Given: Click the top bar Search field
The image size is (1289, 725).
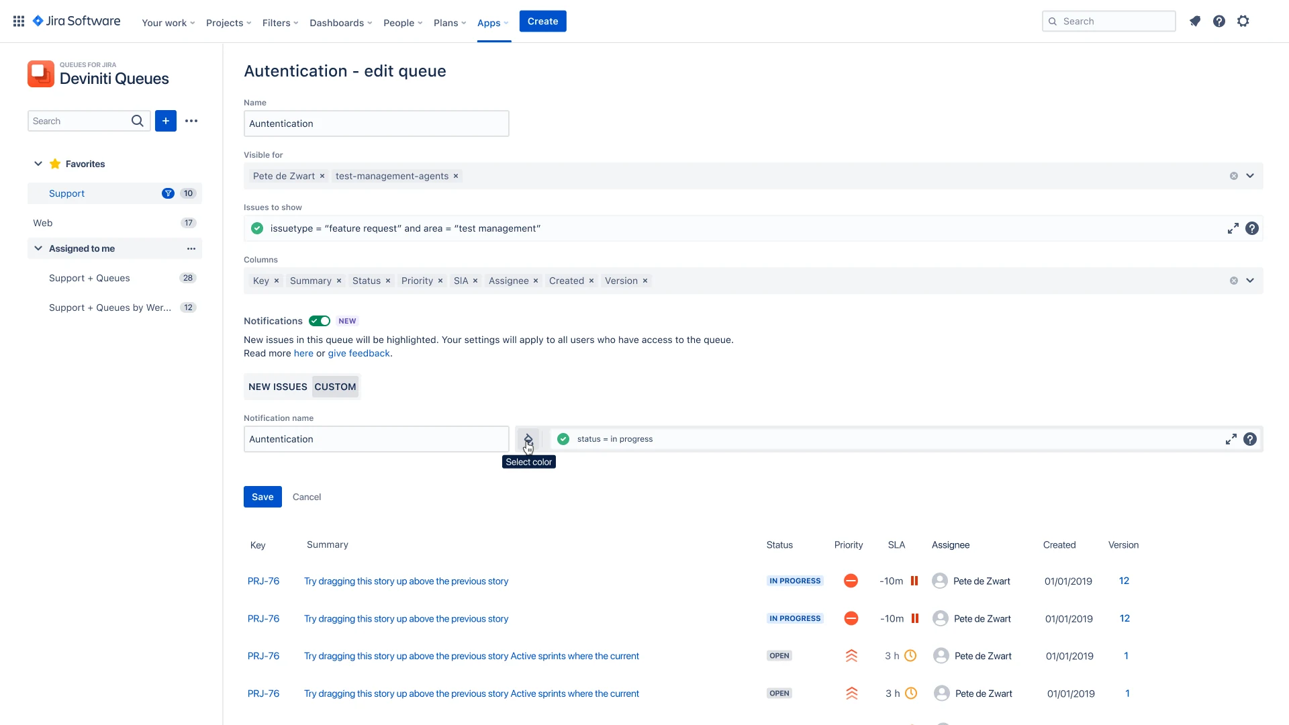Looking at the screenshot, I should coord(1109,21).
